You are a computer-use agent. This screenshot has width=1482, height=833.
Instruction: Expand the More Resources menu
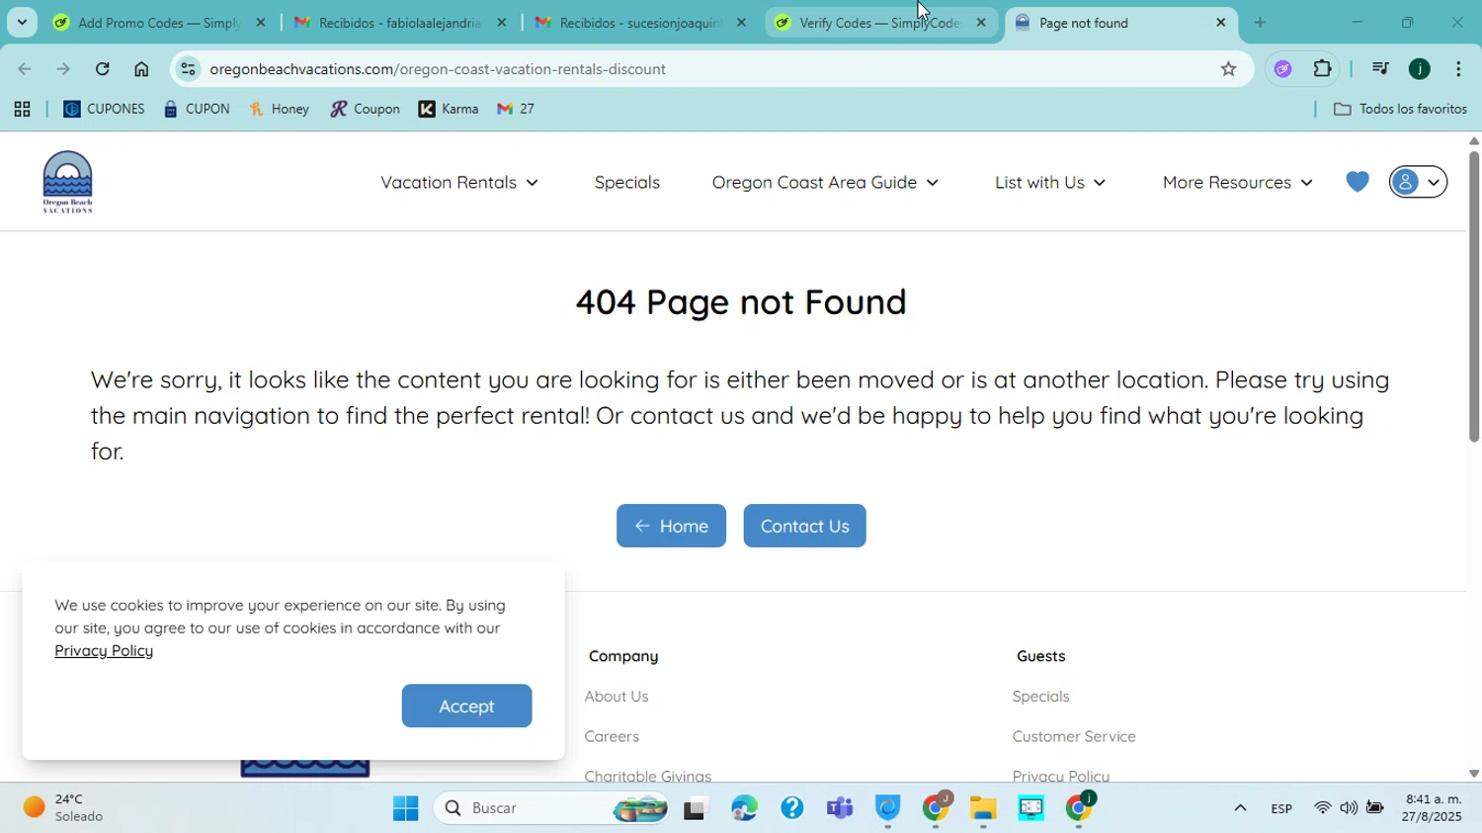coord(1238,182)
